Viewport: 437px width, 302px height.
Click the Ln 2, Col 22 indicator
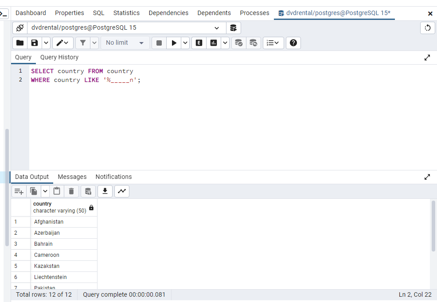tap(415, 295)
